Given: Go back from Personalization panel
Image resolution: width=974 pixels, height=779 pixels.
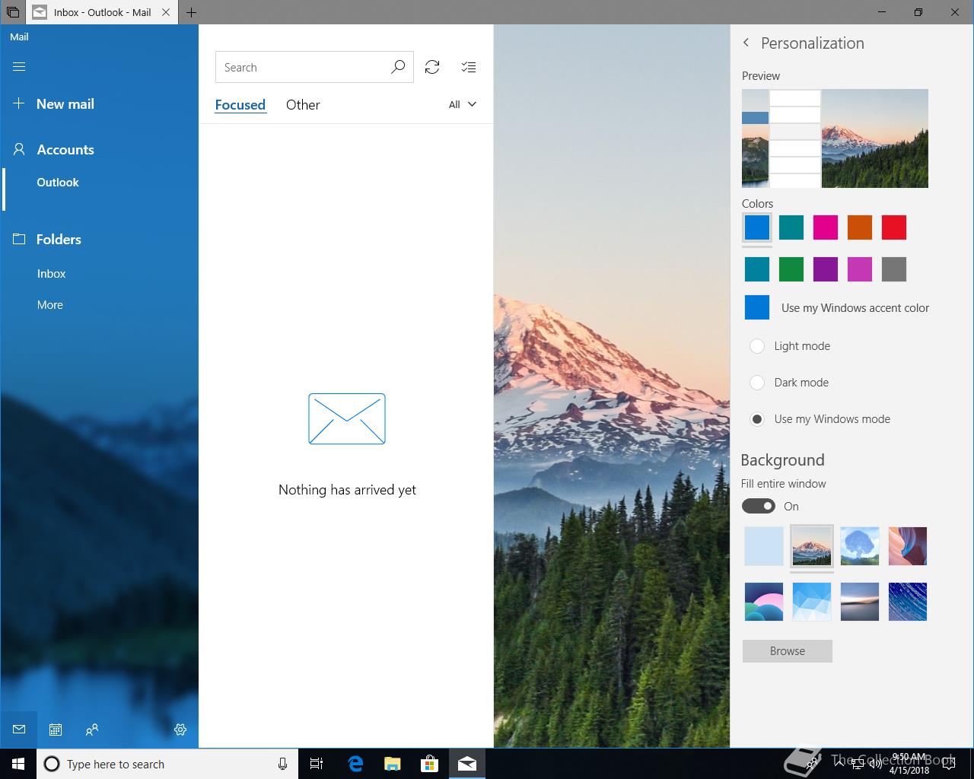Looking at the screenshot, I should (746, 43).
